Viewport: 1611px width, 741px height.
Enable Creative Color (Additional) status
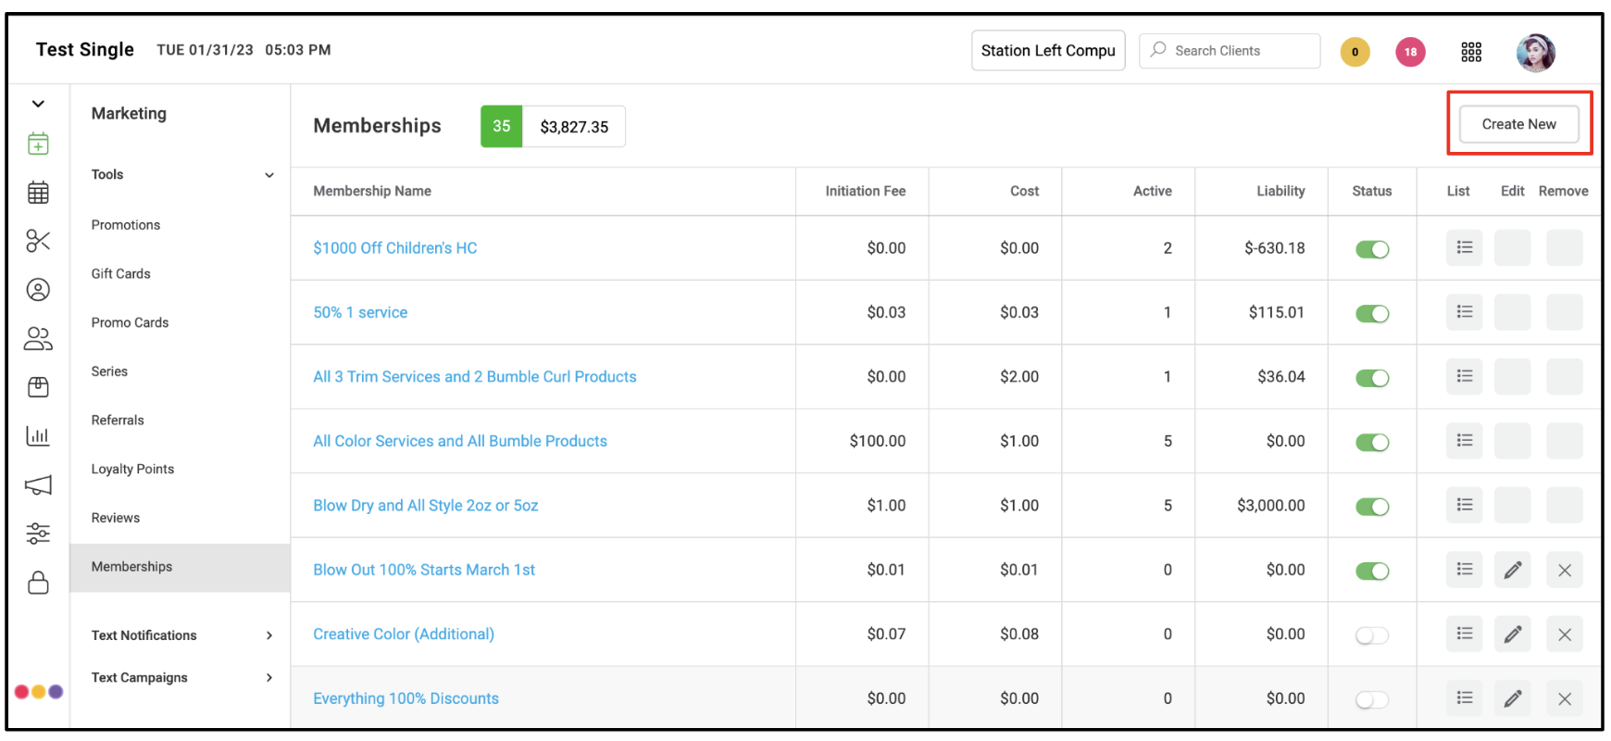[x=1372, y=635]
